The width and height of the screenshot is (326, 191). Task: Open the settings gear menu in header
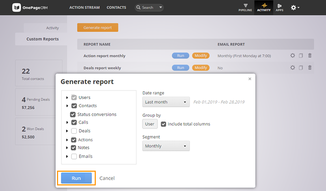(295, 8)
